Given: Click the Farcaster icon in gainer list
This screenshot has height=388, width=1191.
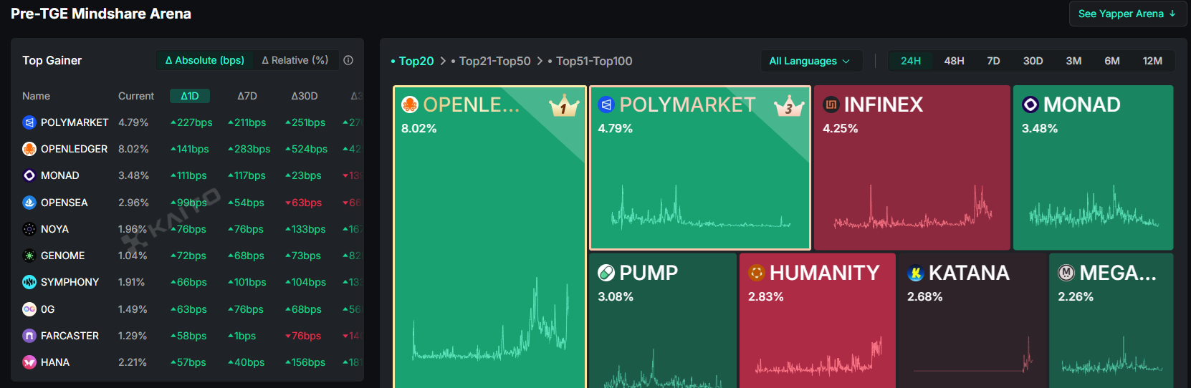Looking at the screenshot, I should [29, 336].
